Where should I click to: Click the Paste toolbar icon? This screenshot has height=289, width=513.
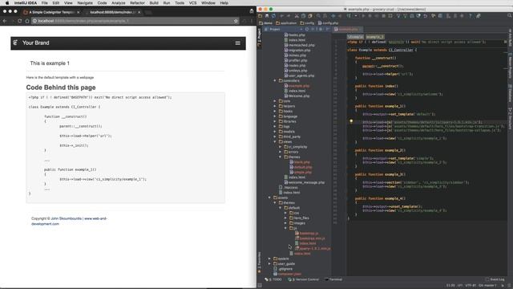[x=310, y=16]
